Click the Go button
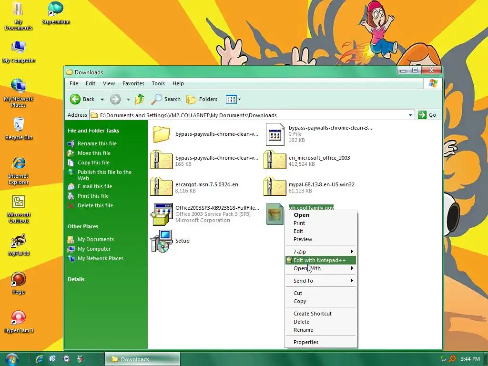This screenshot has width=488, height=366. click(427, 115)
